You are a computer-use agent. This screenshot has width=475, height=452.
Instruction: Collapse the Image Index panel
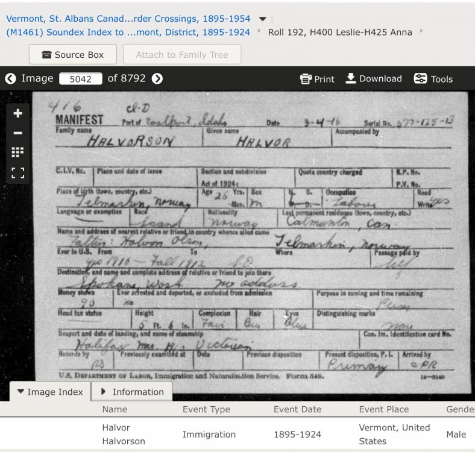[x=50, y=392]
